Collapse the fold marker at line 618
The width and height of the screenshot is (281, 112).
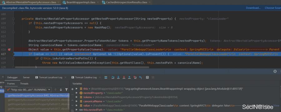point(13,58)
